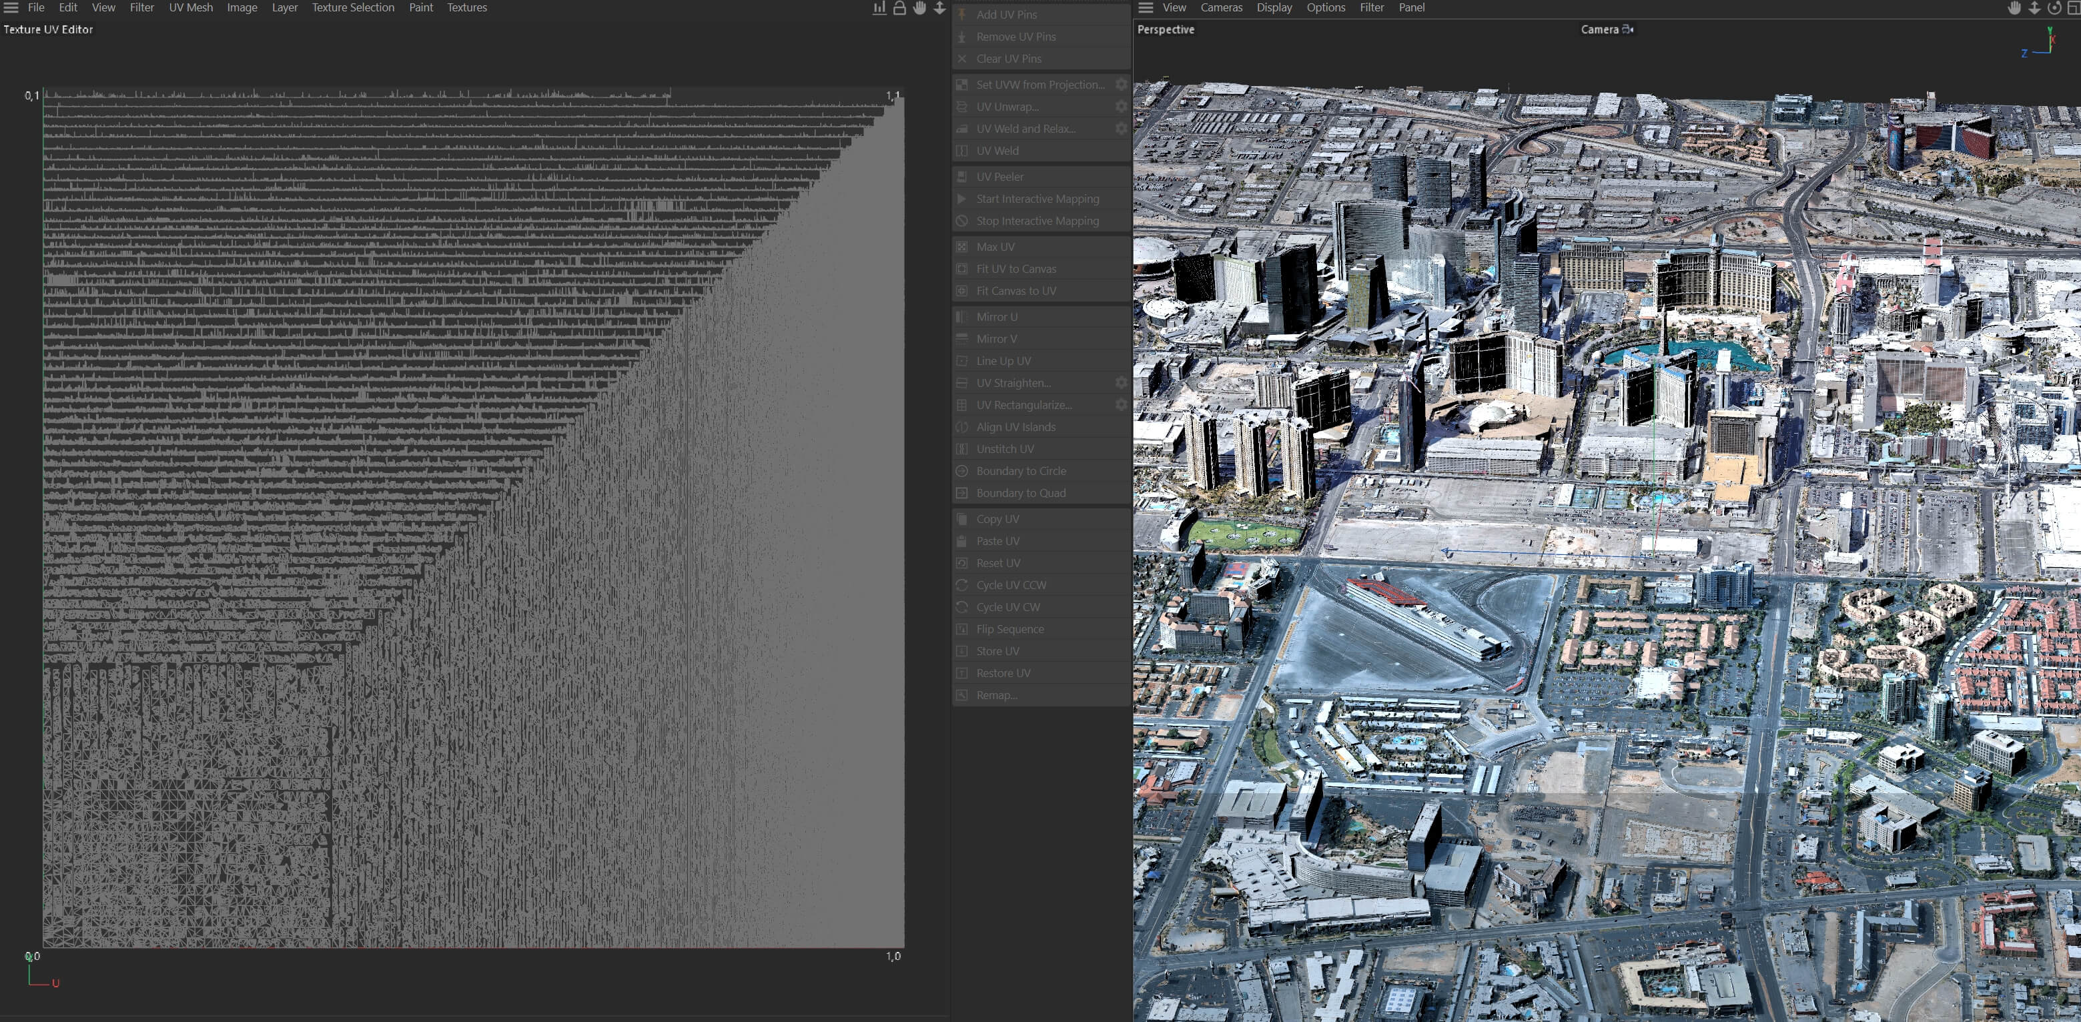The height and width of the screenshot is (1022, 2081).
Task: Click the histogram icon in the UV Editor header
Action: (879, 8)
